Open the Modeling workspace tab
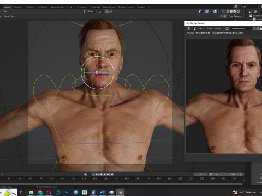 (x=18, y=7)
